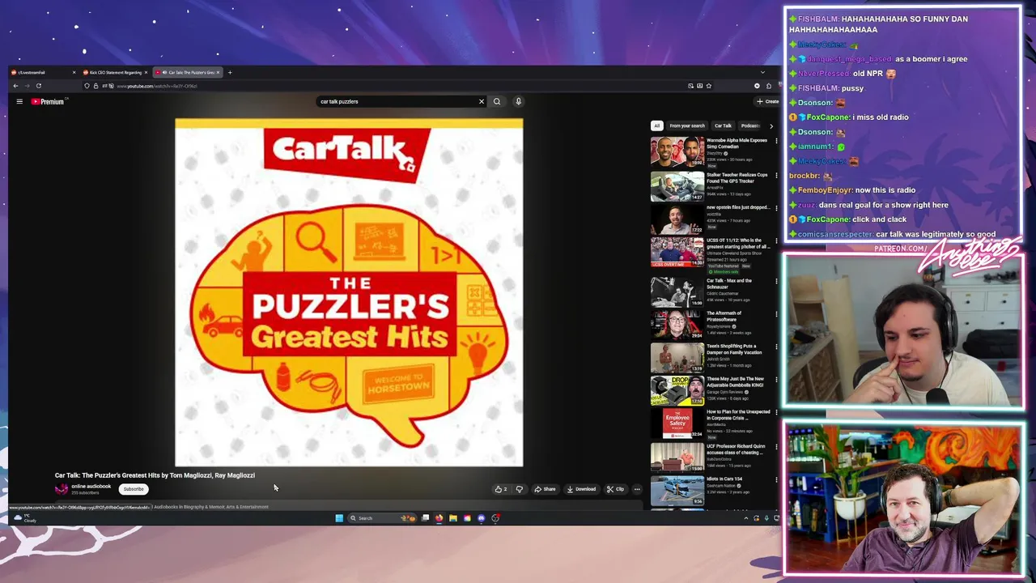Open 'Adjustable Dumbbells KING' video thumbnail
The height and width of the screenshot is (583, 1036).
pyautogui.click(x=677, y=390)
